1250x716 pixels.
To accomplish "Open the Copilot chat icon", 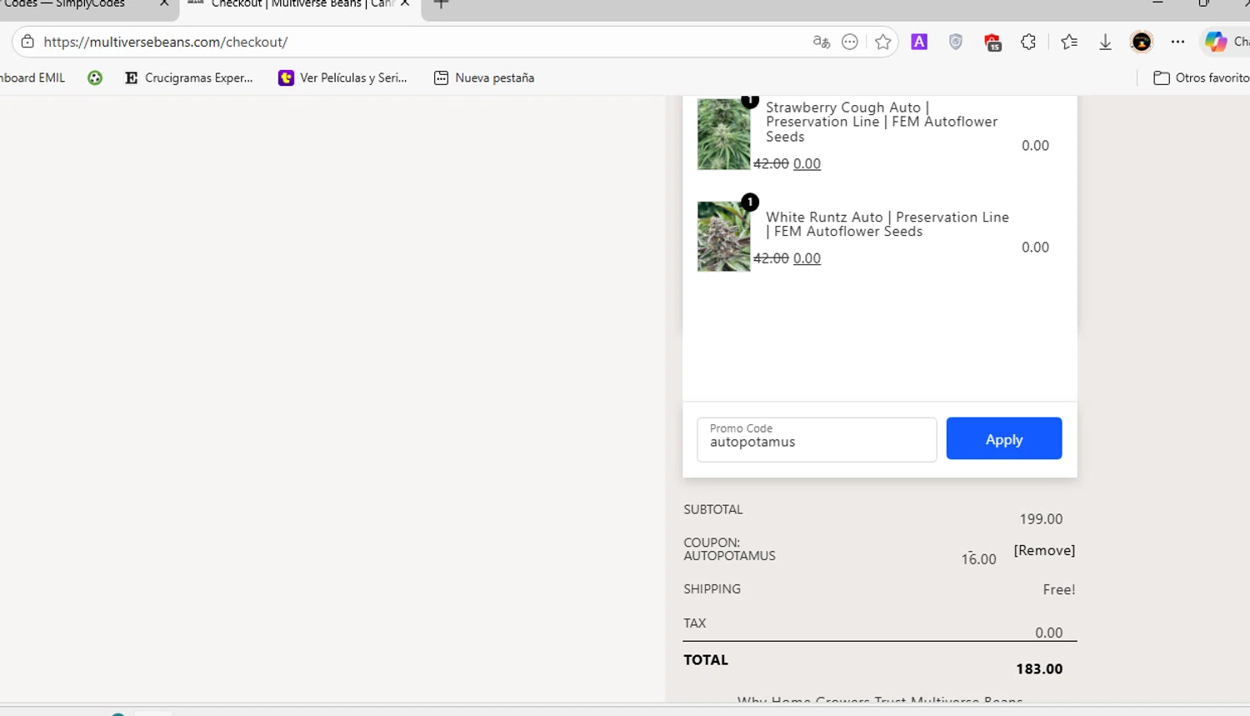I will pos(1216,42).
